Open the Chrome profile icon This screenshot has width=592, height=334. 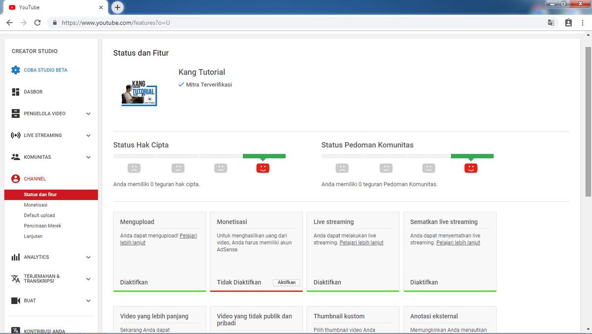[x=568, y=23]
